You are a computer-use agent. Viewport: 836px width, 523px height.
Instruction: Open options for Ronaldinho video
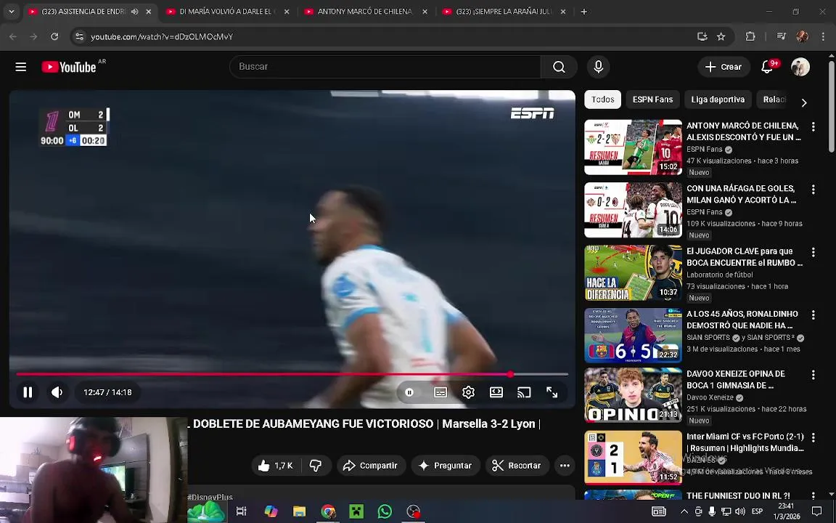[813, 315]
